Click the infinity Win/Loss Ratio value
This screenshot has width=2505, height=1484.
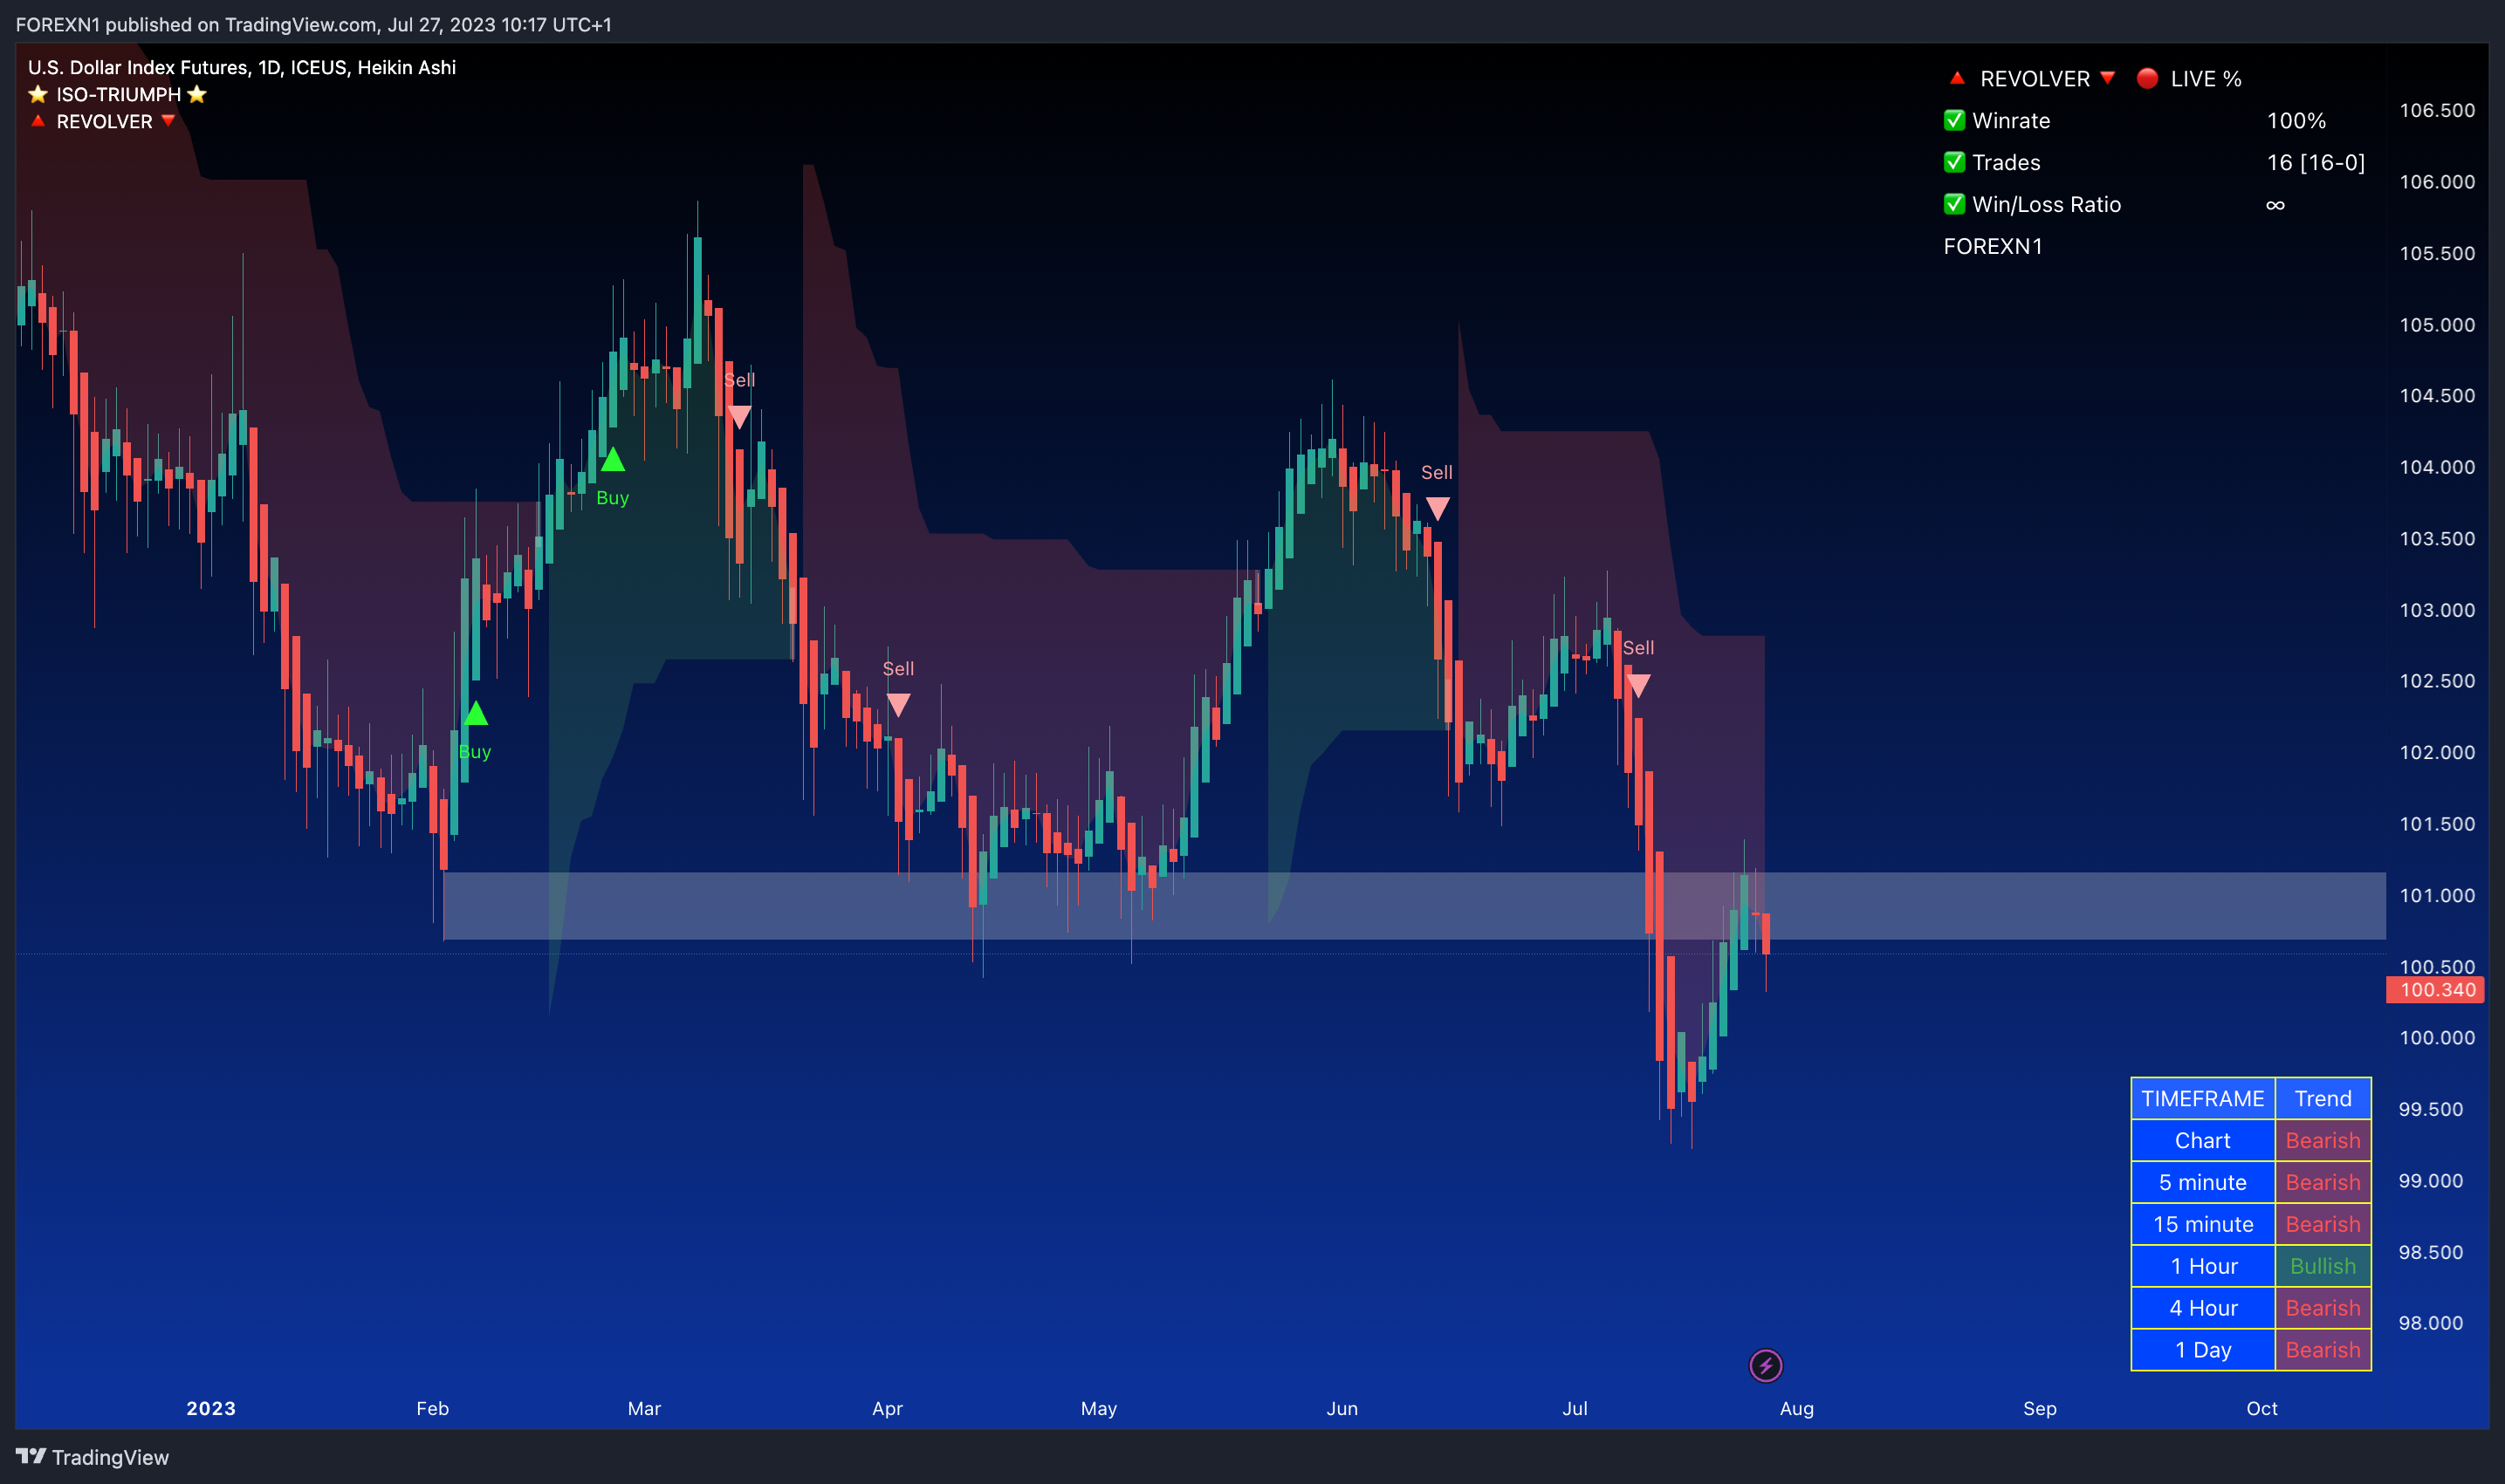point(2275,205)
